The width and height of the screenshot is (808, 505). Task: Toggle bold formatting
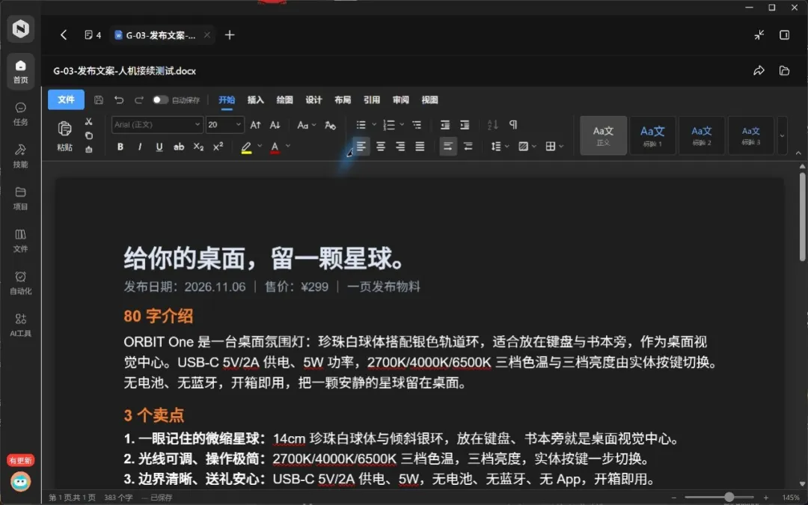tap(120, 147)
